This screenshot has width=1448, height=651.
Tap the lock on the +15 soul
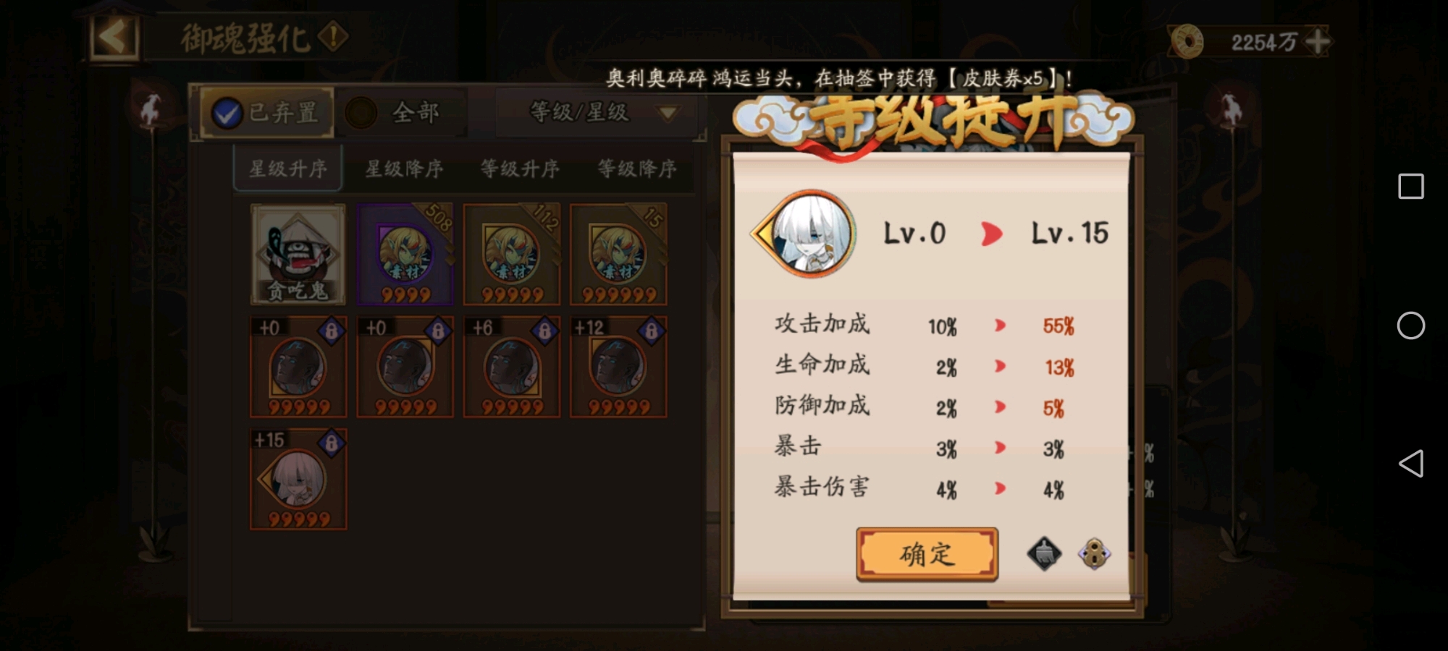pyautogui.click(x=331, y=443)
